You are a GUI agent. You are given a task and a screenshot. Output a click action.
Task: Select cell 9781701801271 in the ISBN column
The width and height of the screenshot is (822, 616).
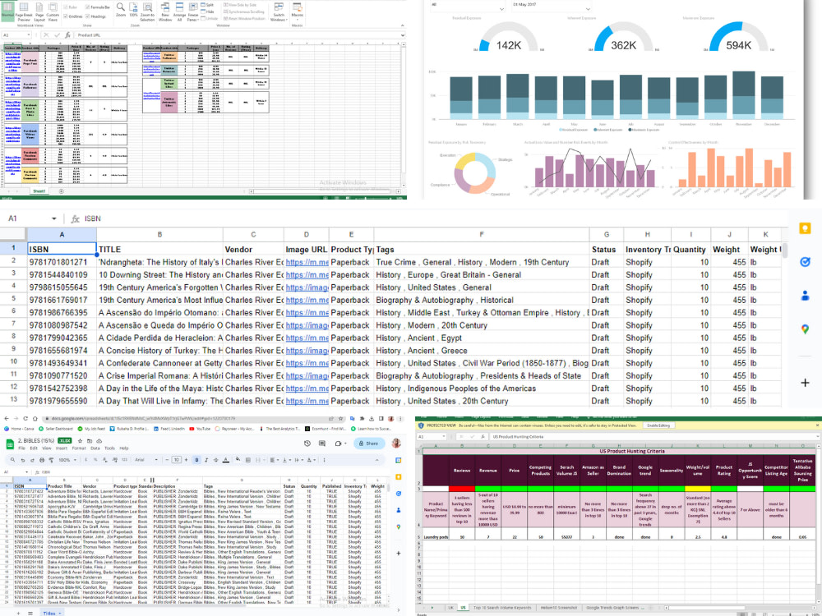pyautogui.click(x=62, y=262)
